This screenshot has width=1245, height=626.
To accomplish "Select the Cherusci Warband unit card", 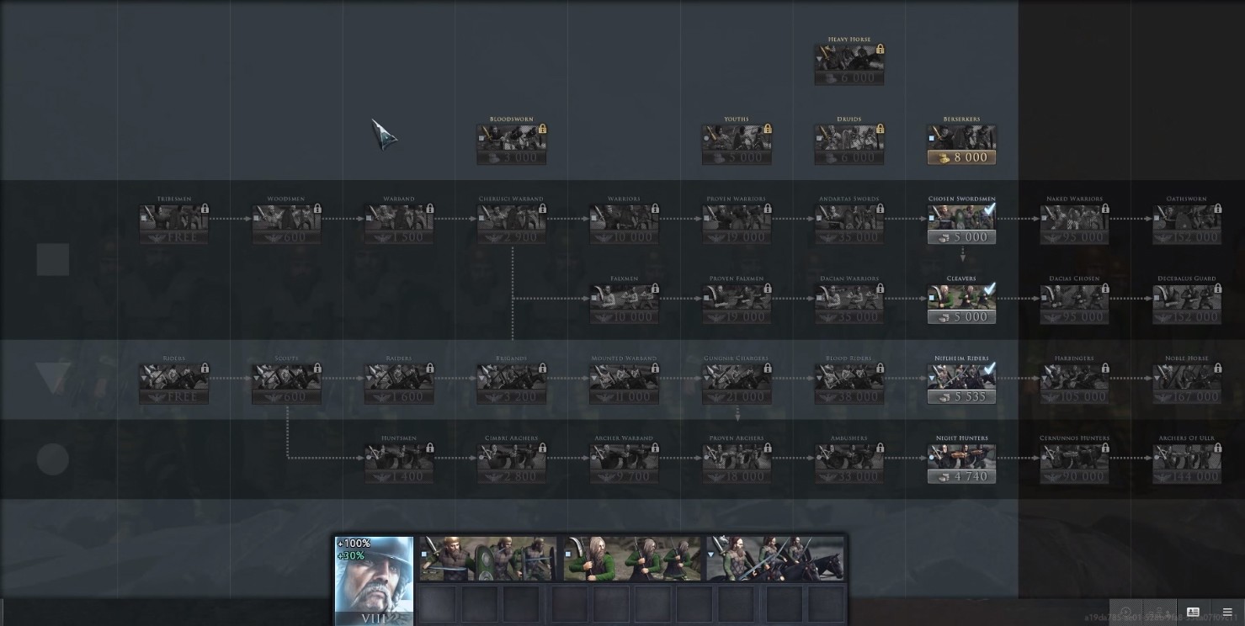I will point(512,225).
